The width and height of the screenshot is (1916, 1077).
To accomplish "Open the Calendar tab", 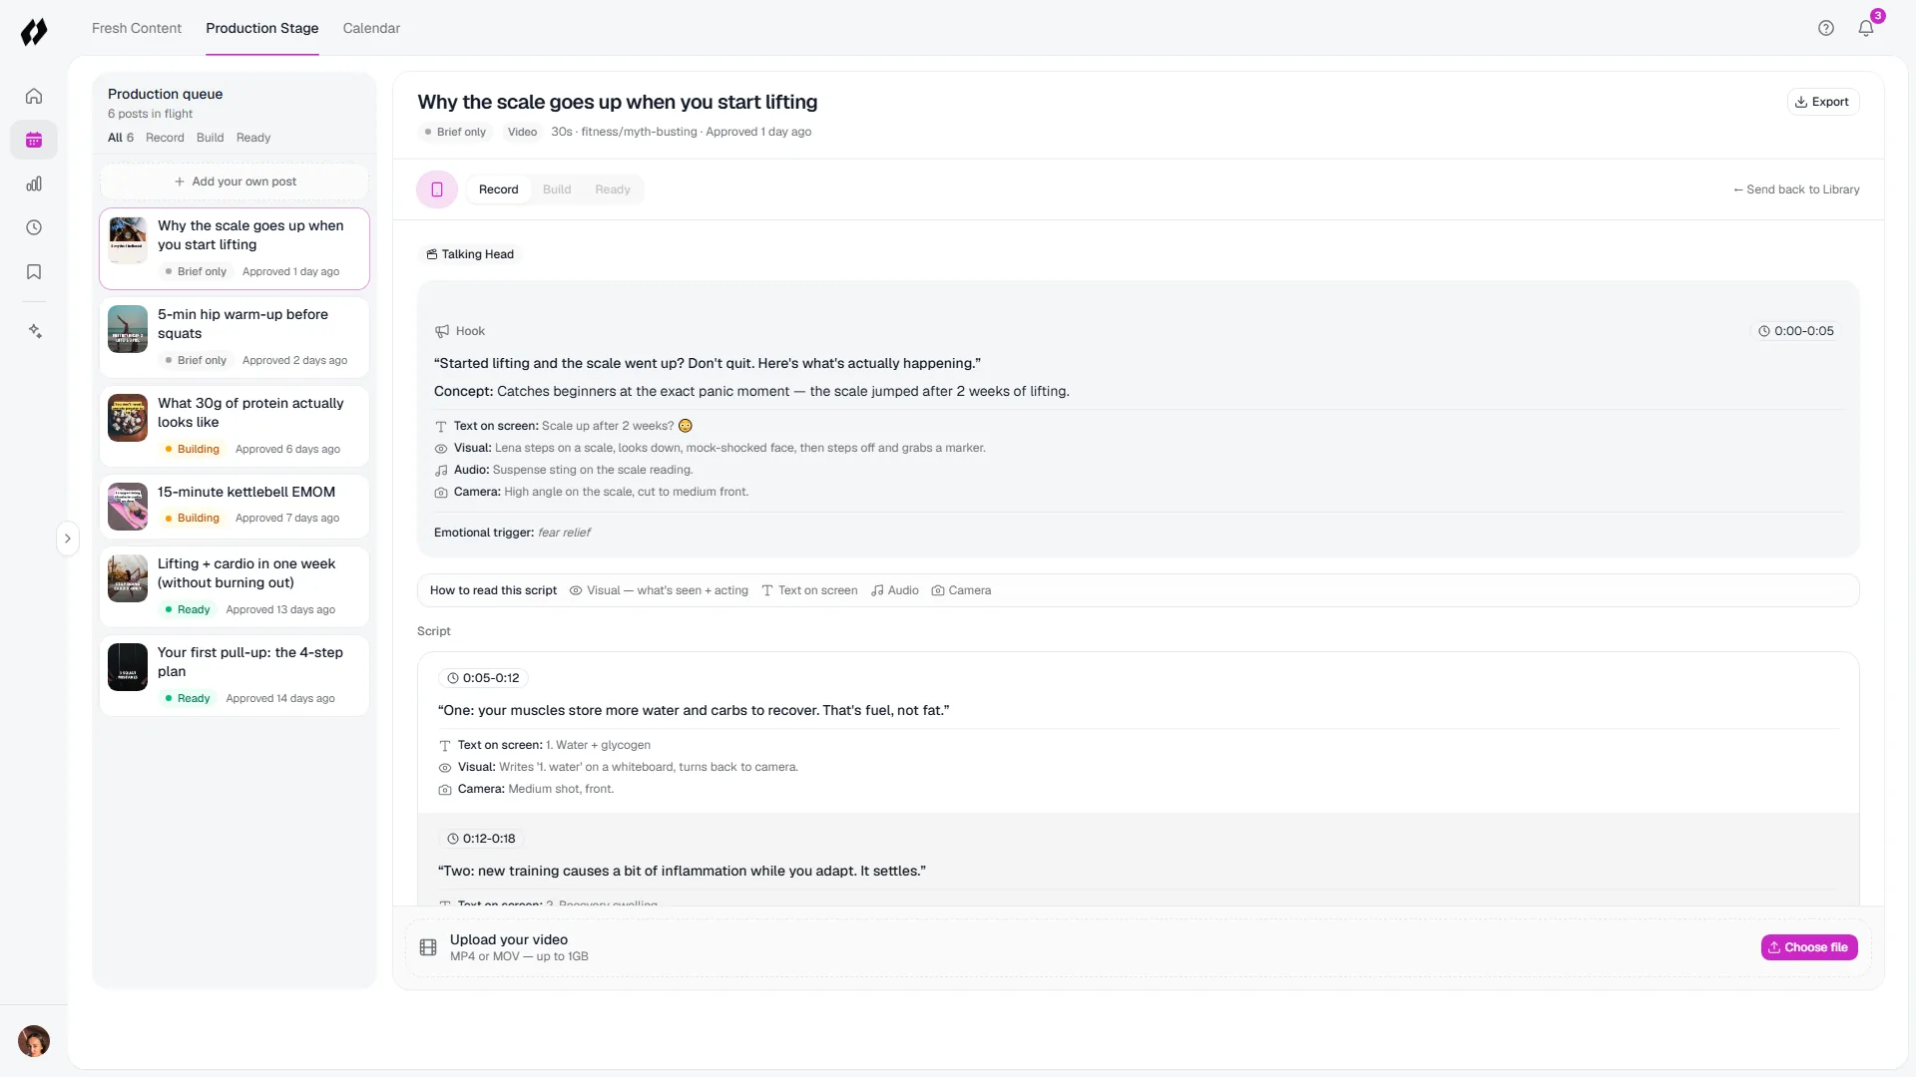I will pyautogui.click(x=371, y=28).
